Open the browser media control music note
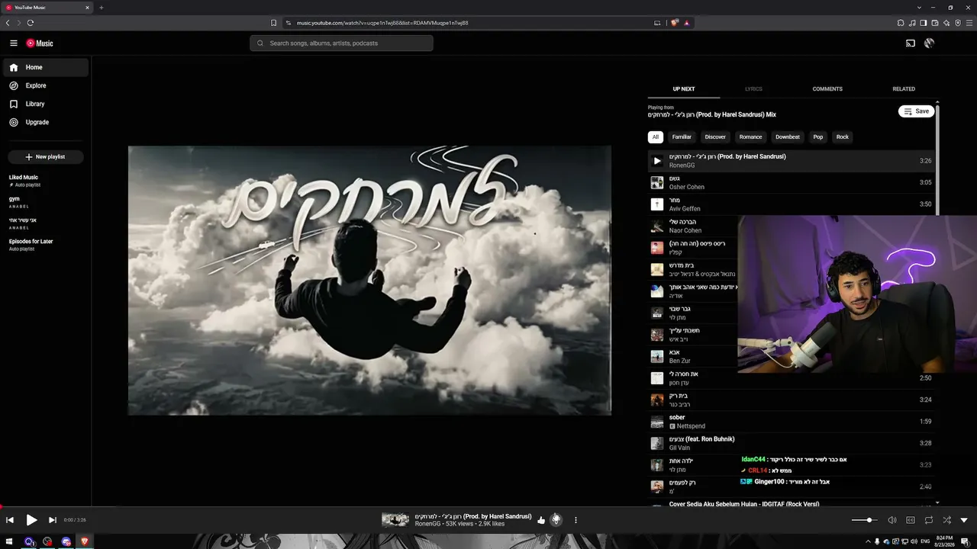This screenshot has width=977, height=549. click(912, 23)
